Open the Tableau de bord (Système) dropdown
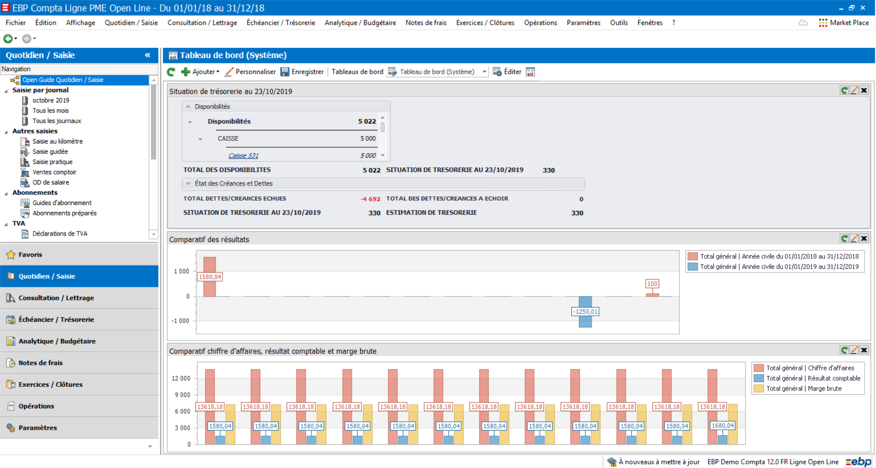 click(484, 72)
